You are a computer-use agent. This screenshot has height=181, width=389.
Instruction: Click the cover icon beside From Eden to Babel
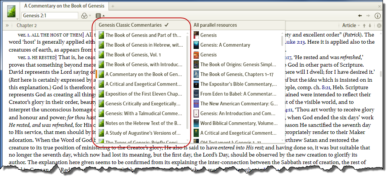coord(196,94)
